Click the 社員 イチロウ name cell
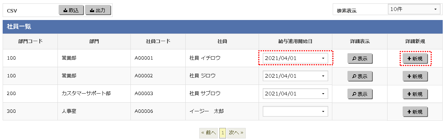 tap(222, 58)
